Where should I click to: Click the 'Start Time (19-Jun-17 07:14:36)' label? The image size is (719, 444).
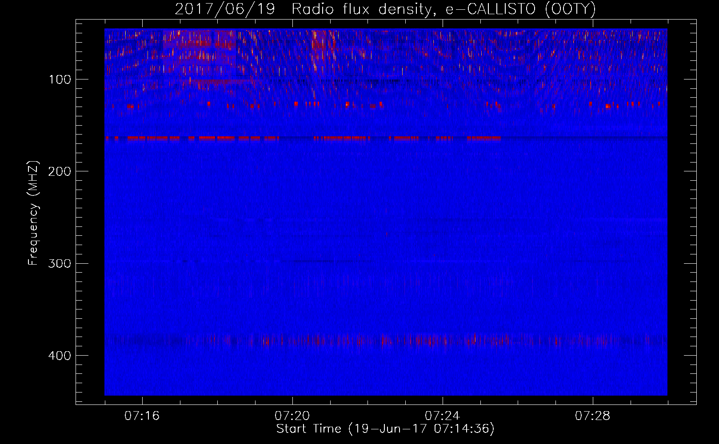click(385, 429)
